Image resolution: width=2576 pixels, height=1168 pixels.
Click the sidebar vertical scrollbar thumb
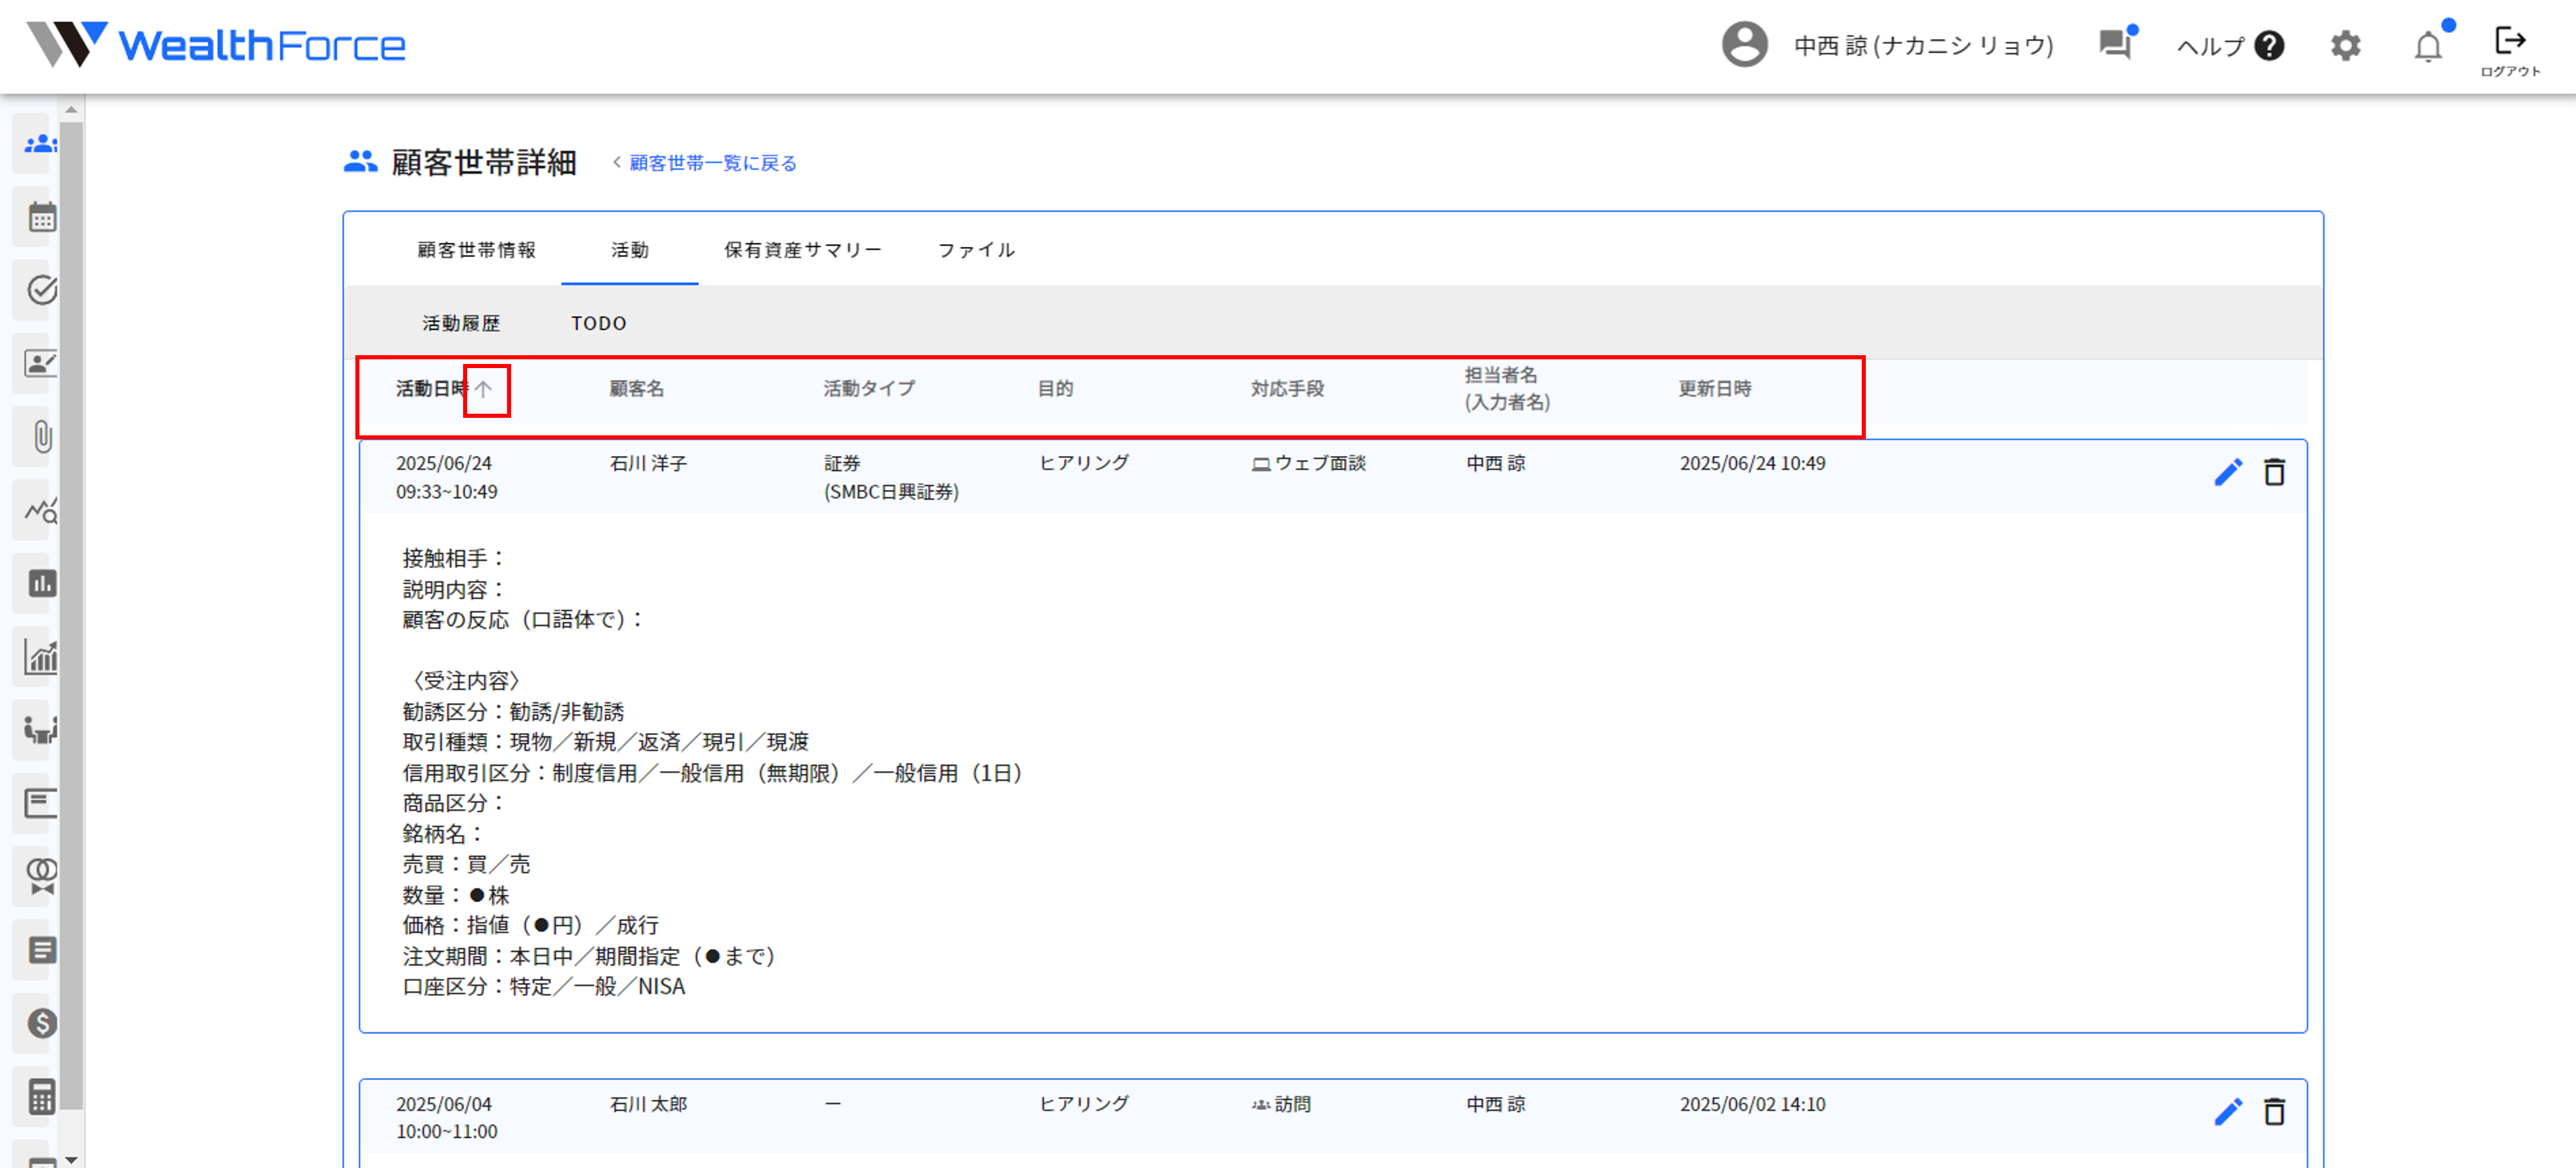[71, 614]
